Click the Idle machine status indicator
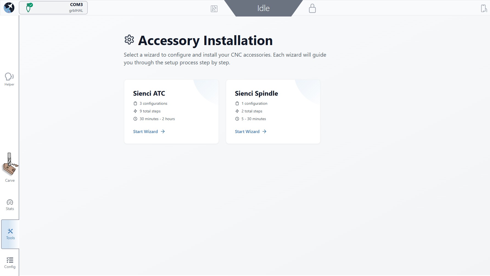The image size is (490, 276). coord(263,8)
